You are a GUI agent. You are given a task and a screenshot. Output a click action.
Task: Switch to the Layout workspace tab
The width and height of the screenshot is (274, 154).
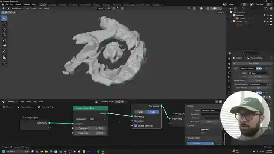[43, 5]
